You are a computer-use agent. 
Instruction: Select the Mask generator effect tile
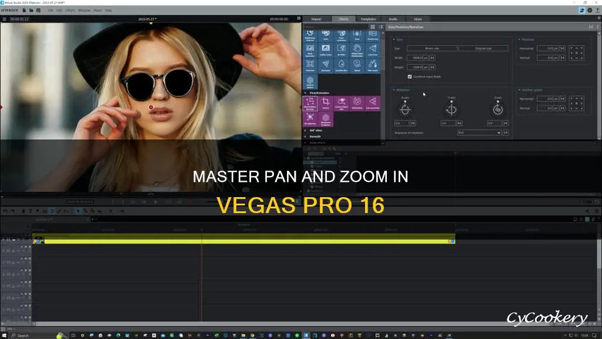[x=310, y=50]
